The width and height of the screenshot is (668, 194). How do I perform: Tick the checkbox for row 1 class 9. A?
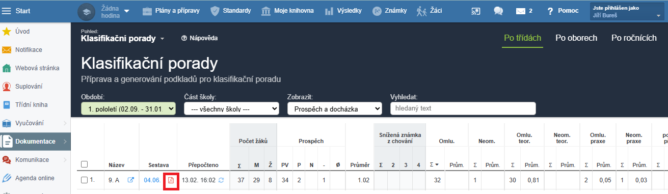coord(85,180)
